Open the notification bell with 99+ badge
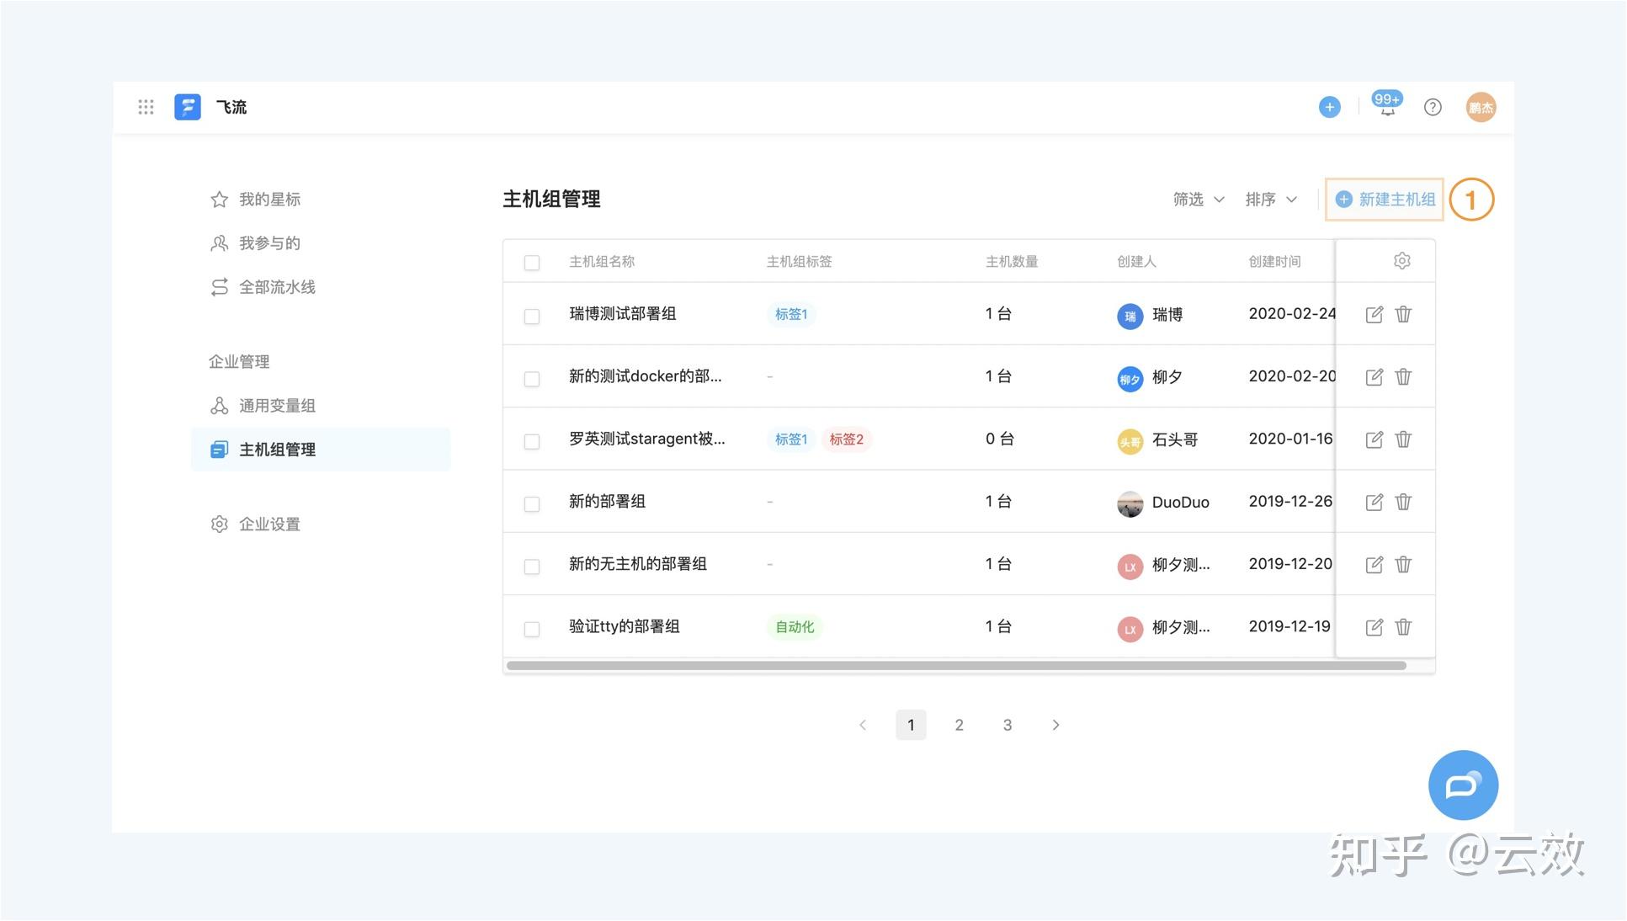The image size is (1627, 921). 1385,106
